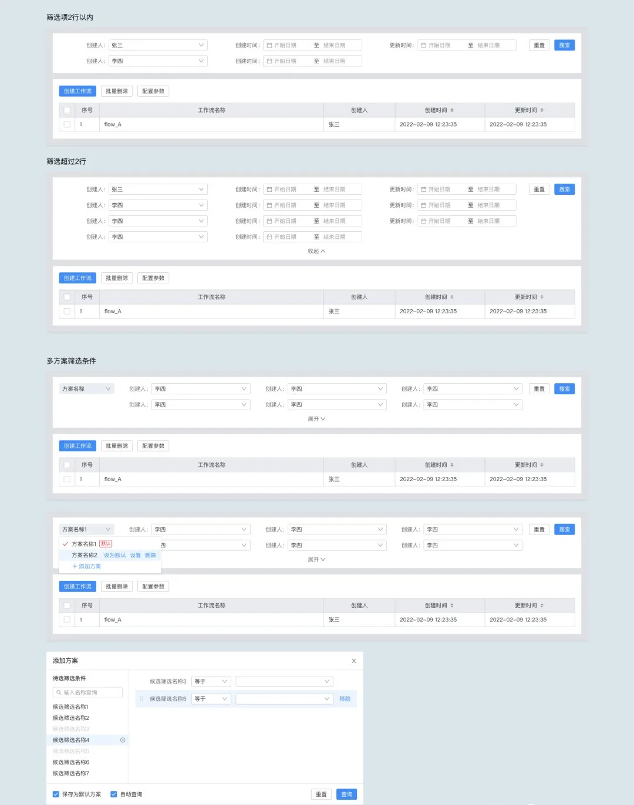Collapse filters with 收起 in 筛选超过2行
This screenshot has width=634, height=805.
pyautogui.click(x=316, y=251)
